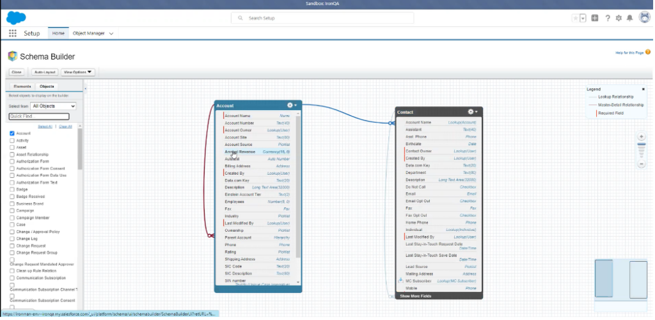Select the Lead Source field row
655x320 pixels.
pyautogui.click(x=441, y=266)
